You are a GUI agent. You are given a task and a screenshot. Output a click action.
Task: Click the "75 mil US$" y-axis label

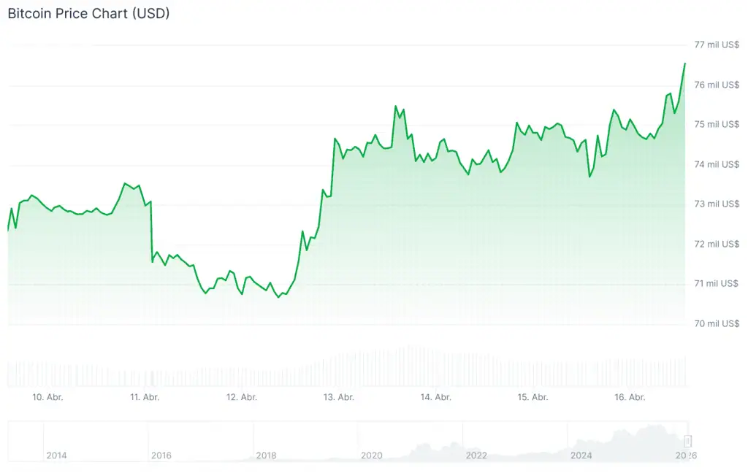click(717, 124)
